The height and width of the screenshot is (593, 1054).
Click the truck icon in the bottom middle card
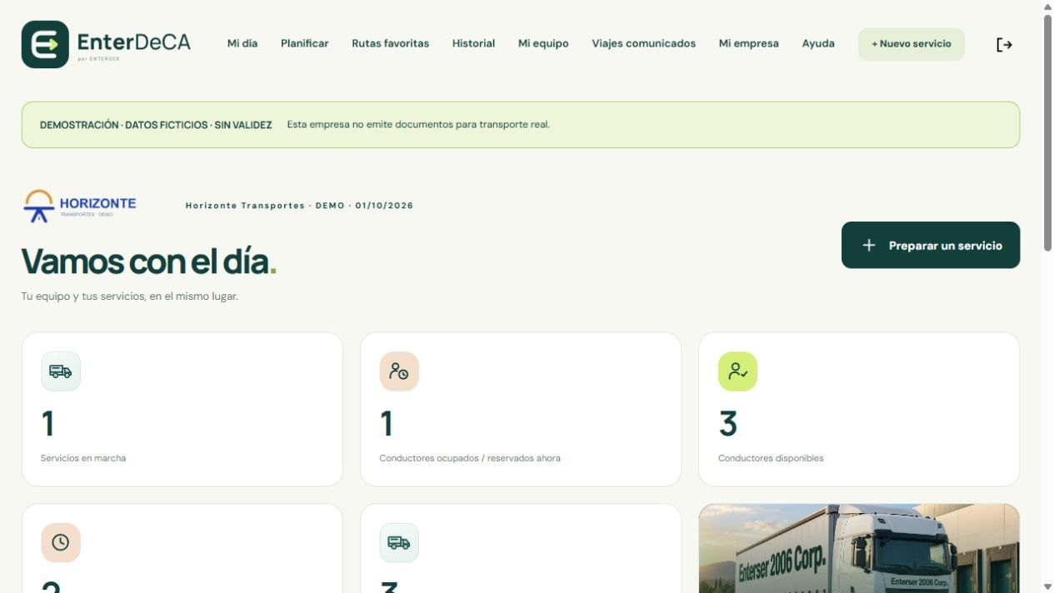pyautogui.click(x=399, y=543)
